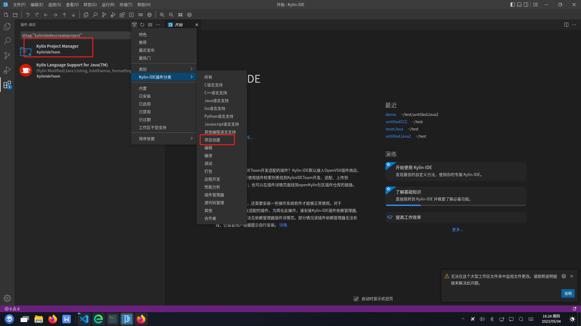Go back using the left arrow icon
The width and height of the screenshot is (581, 326).
click(46, 15)
